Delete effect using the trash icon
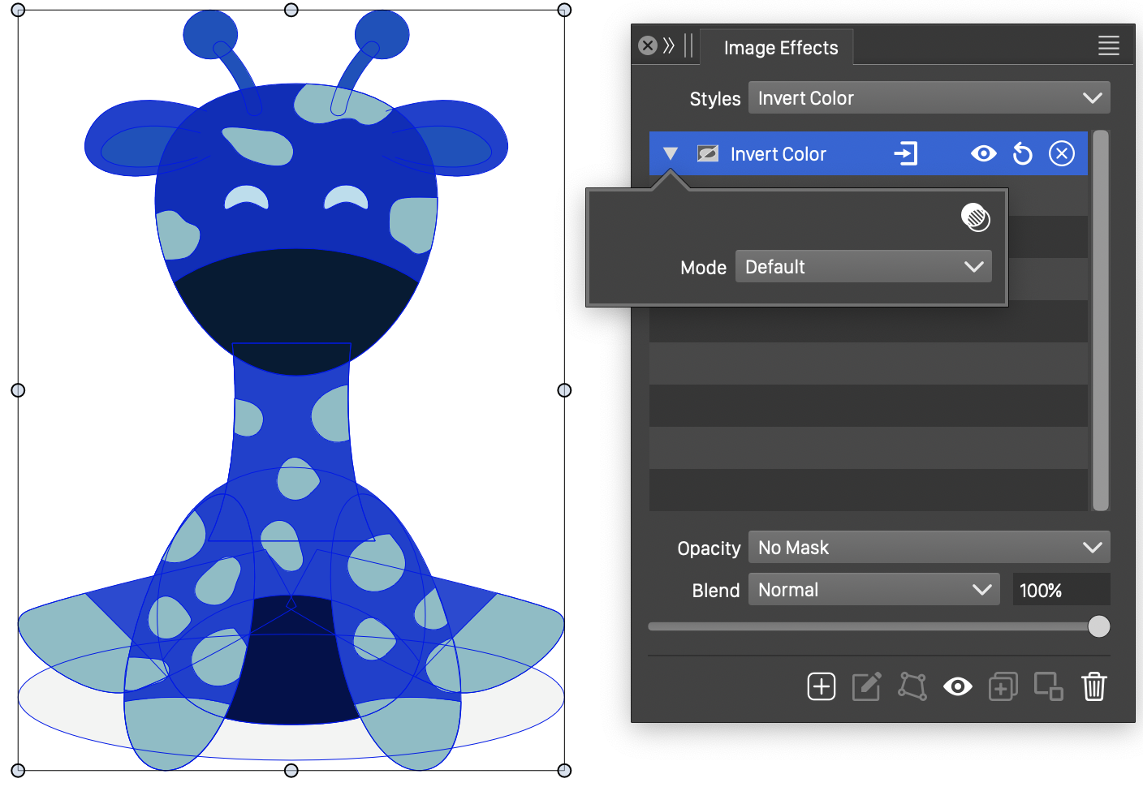 (x=1093, y=686)
